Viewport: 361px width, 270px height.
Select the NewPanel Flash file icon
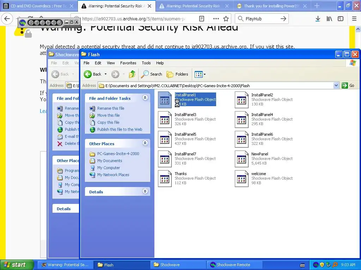(241, 159)
